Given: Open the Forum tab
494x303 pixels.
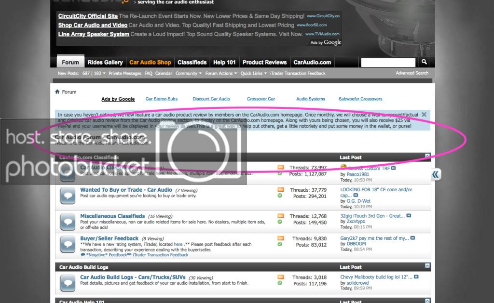Looking at the screenshot, I should (x=70, y=62).
